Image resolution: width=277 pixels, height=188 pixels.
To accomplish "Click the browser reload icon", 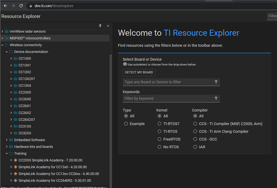I will click(x=21, y=6).
